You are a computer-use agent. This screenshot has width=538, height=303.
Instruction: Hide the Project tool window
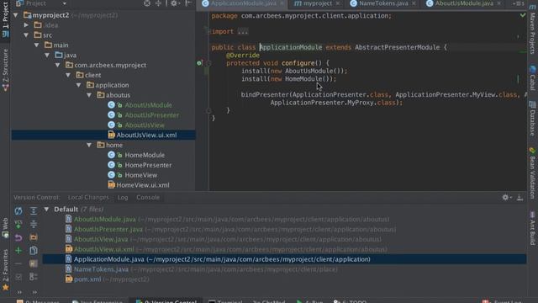click(188, 3)
